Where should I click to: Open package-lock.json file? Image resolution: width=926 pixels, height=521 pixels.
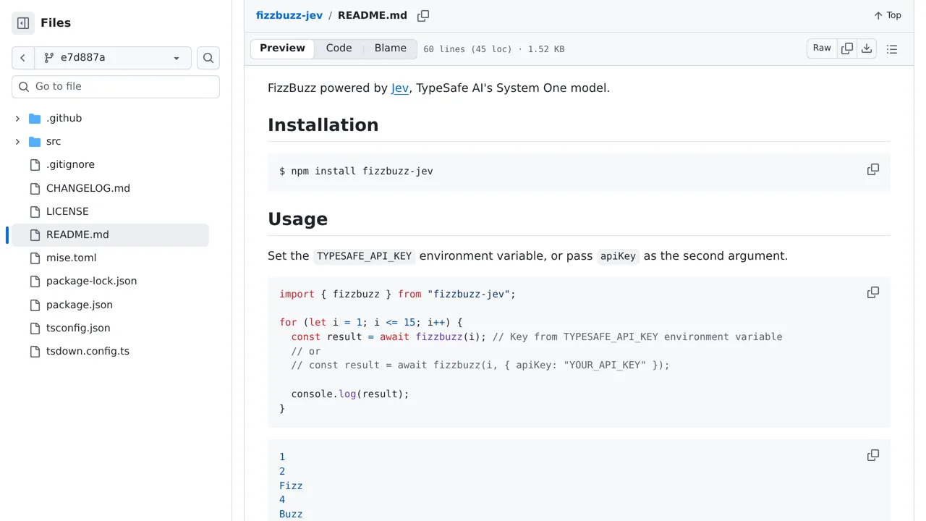coord(91,281)
